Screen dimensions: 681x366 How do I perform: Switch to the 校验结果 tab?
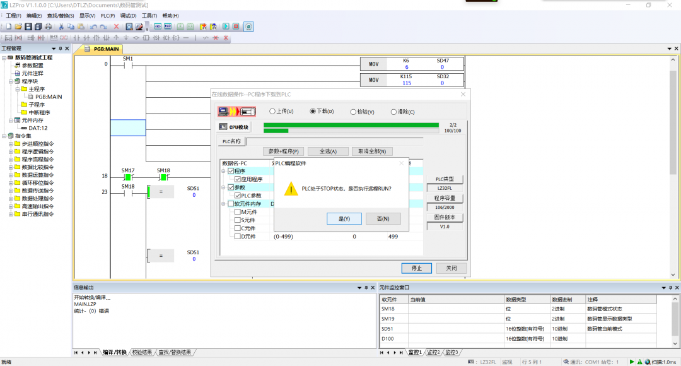(142, 352)
